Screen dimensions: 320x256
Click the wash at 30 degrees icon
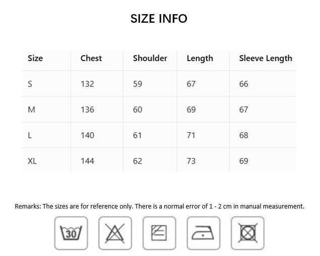point(71,233)
